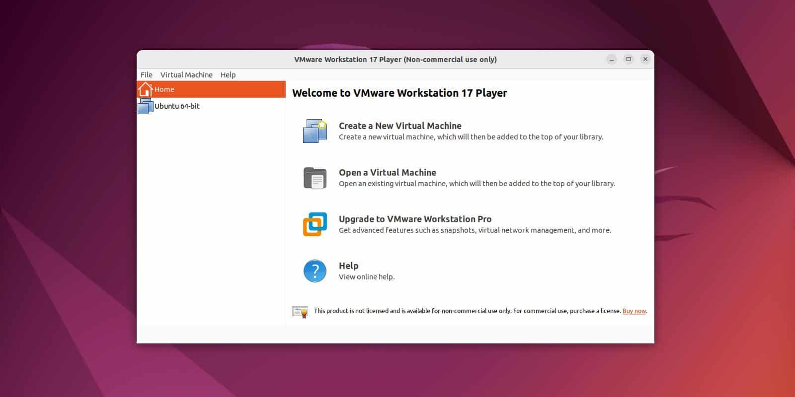This screenshot has height=397, width=795.
Task: Click the Home house icon in sidebar
Action: coord(145,89)
